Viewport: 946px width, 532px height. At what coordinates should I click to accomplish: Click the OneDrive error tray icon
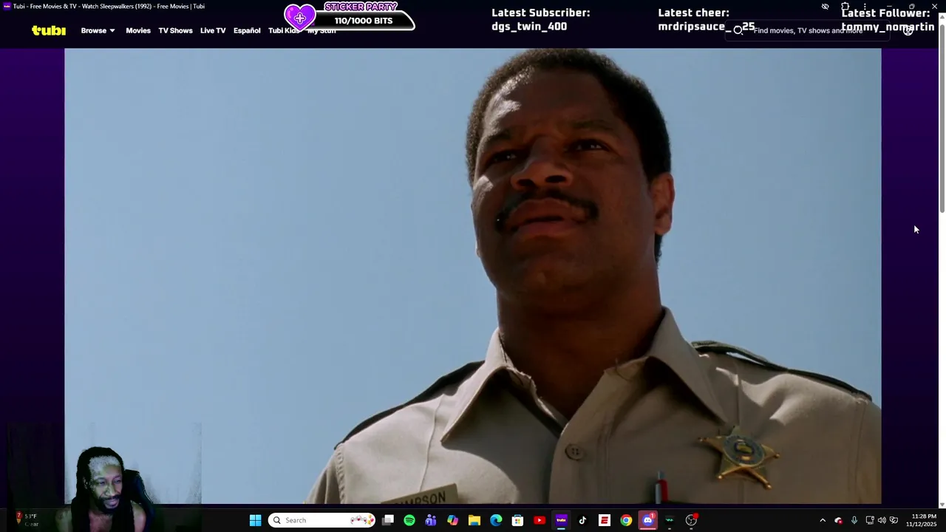pyautogui.click(x=838, y=520)
